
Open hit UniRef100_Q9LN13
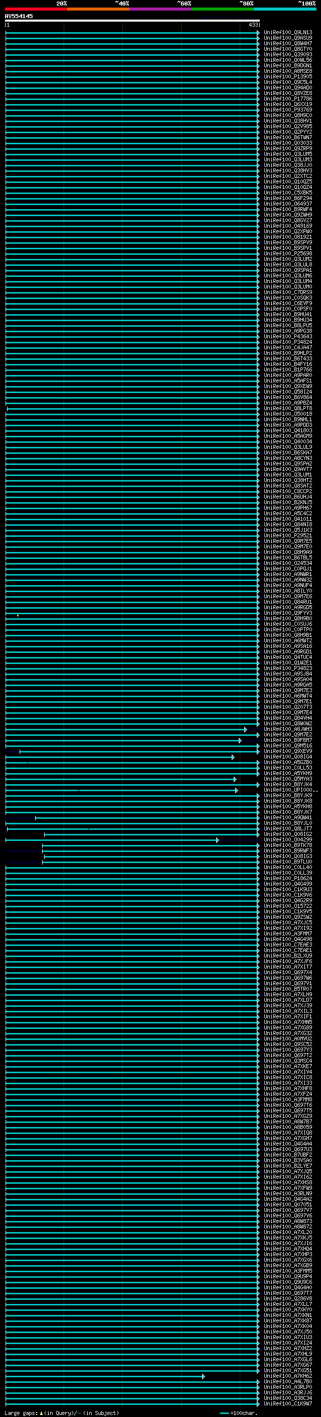[287, 33]
